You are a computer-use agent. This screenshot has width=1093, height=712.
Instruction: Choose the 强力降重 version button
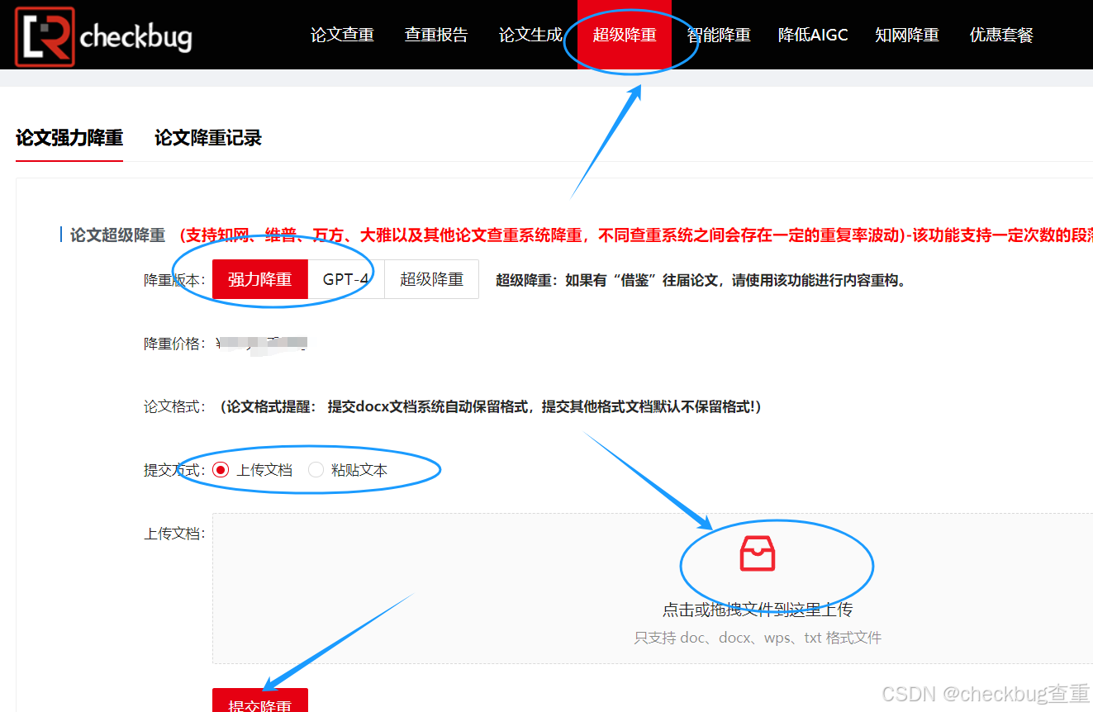tap(260, 279)
